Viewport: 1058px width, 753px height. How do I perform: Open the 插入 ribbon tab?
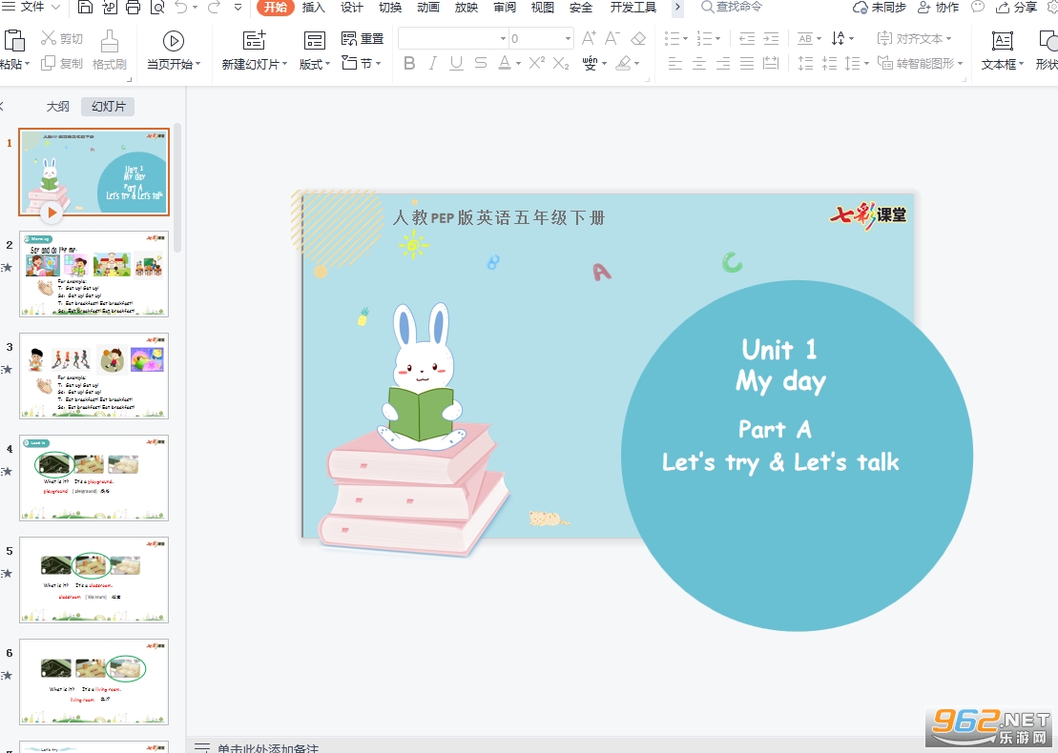(x=313, y=8)
